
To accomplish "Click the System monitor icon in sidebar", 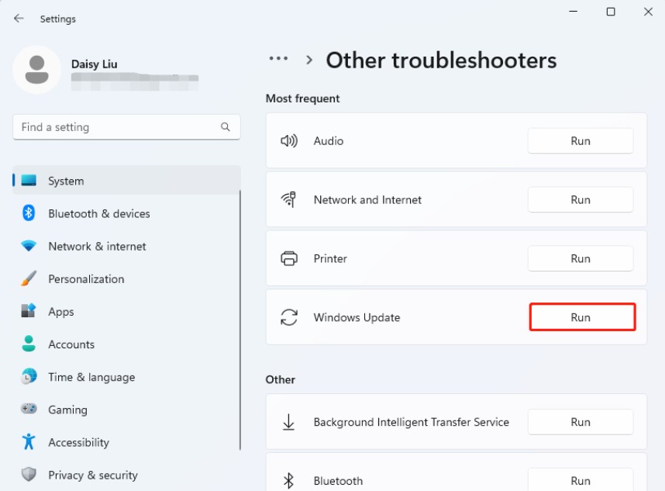I will (x=29, y=181).
